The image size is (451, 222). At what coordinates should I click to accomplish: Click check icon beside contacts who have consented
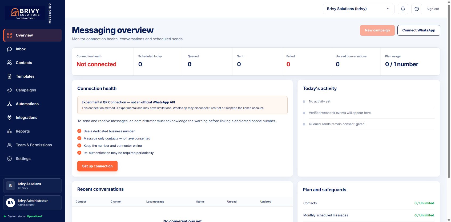79,138
